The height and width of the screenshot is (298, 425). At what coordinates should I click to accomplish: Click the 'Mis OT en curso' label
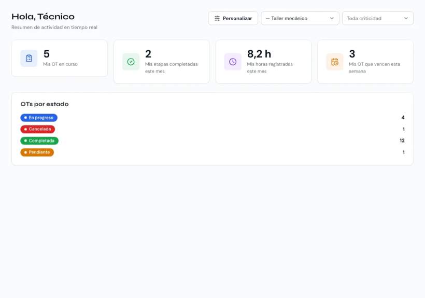[61, 64]
